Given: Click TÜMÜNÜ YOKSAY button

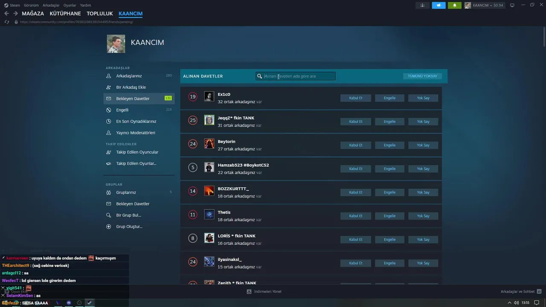Looking at the screenshot, I should pyautogui.click(x=422, y=76).
